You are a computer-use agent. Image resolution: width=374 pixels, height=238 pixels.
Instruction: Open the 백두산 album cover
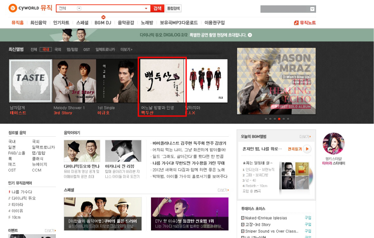point(162,81)
